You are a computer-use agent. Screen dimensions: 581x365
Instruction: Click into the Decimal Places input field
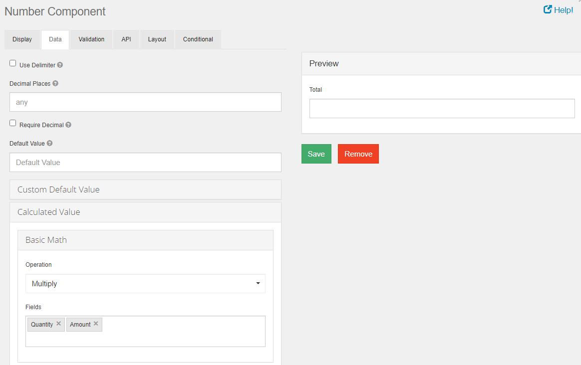145,102
